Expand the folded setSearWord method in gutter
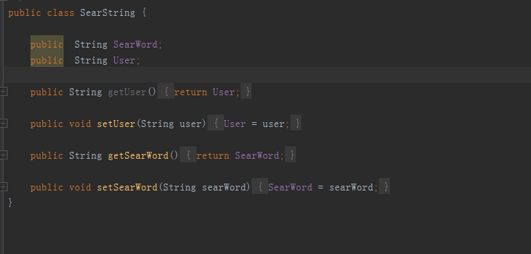 [x=3, y=186]
